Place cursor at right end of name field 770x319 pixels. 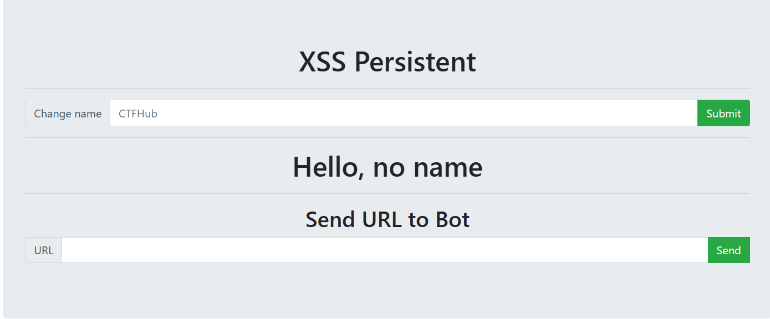click(x=690, y=113)
